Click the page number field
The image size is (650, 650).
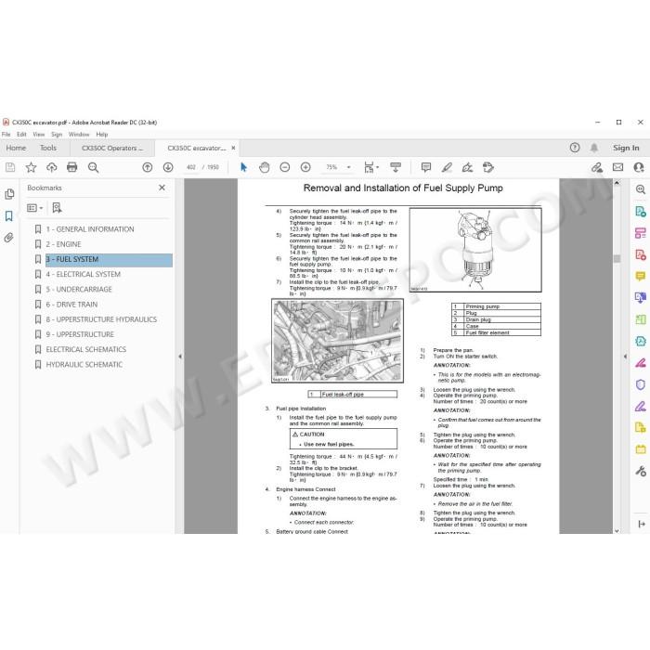(x=191, y=167)
